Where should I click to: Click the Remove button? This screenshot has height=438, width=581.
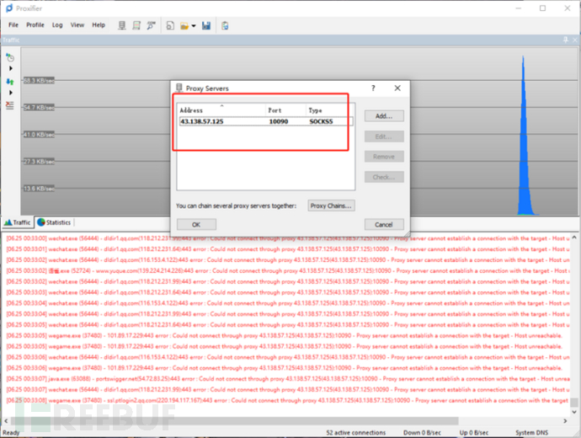pos(384,157)
